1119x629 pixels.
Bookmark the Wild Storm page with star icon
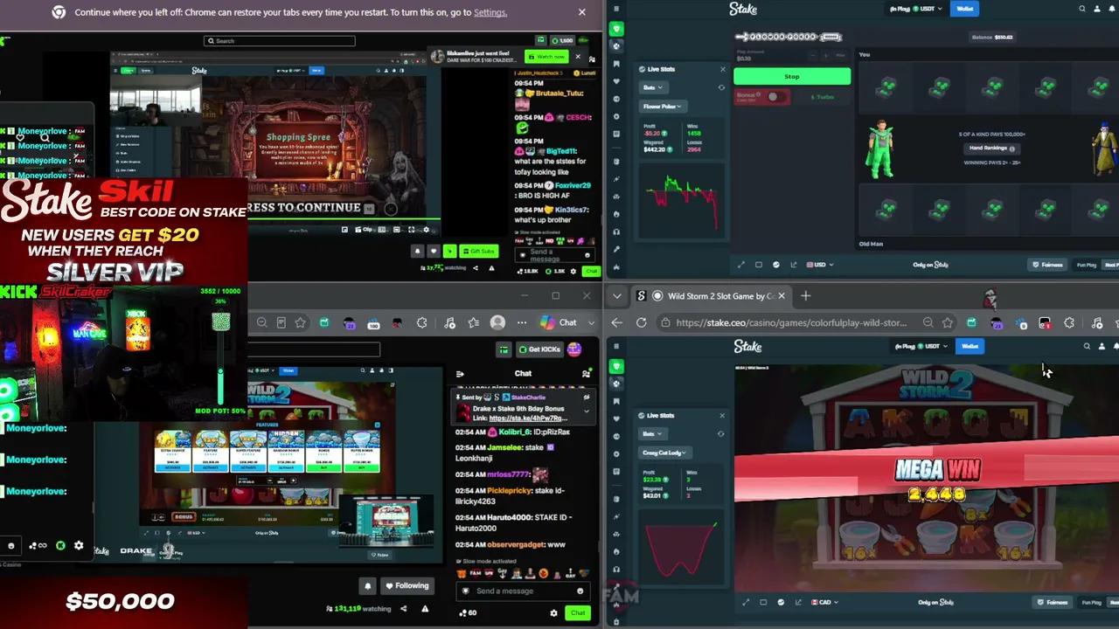[x=948, y=322]
